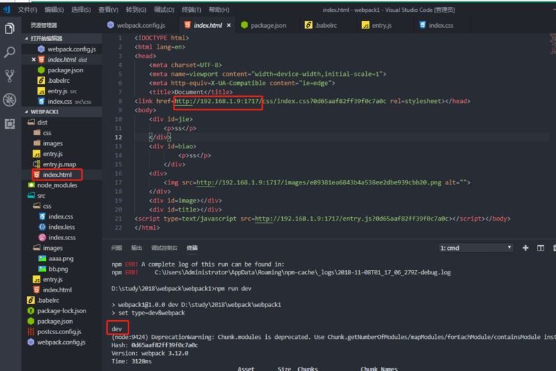Open the 编辑(E) menu
This screenshot has width=556, height=371.
tap(54, 10)
